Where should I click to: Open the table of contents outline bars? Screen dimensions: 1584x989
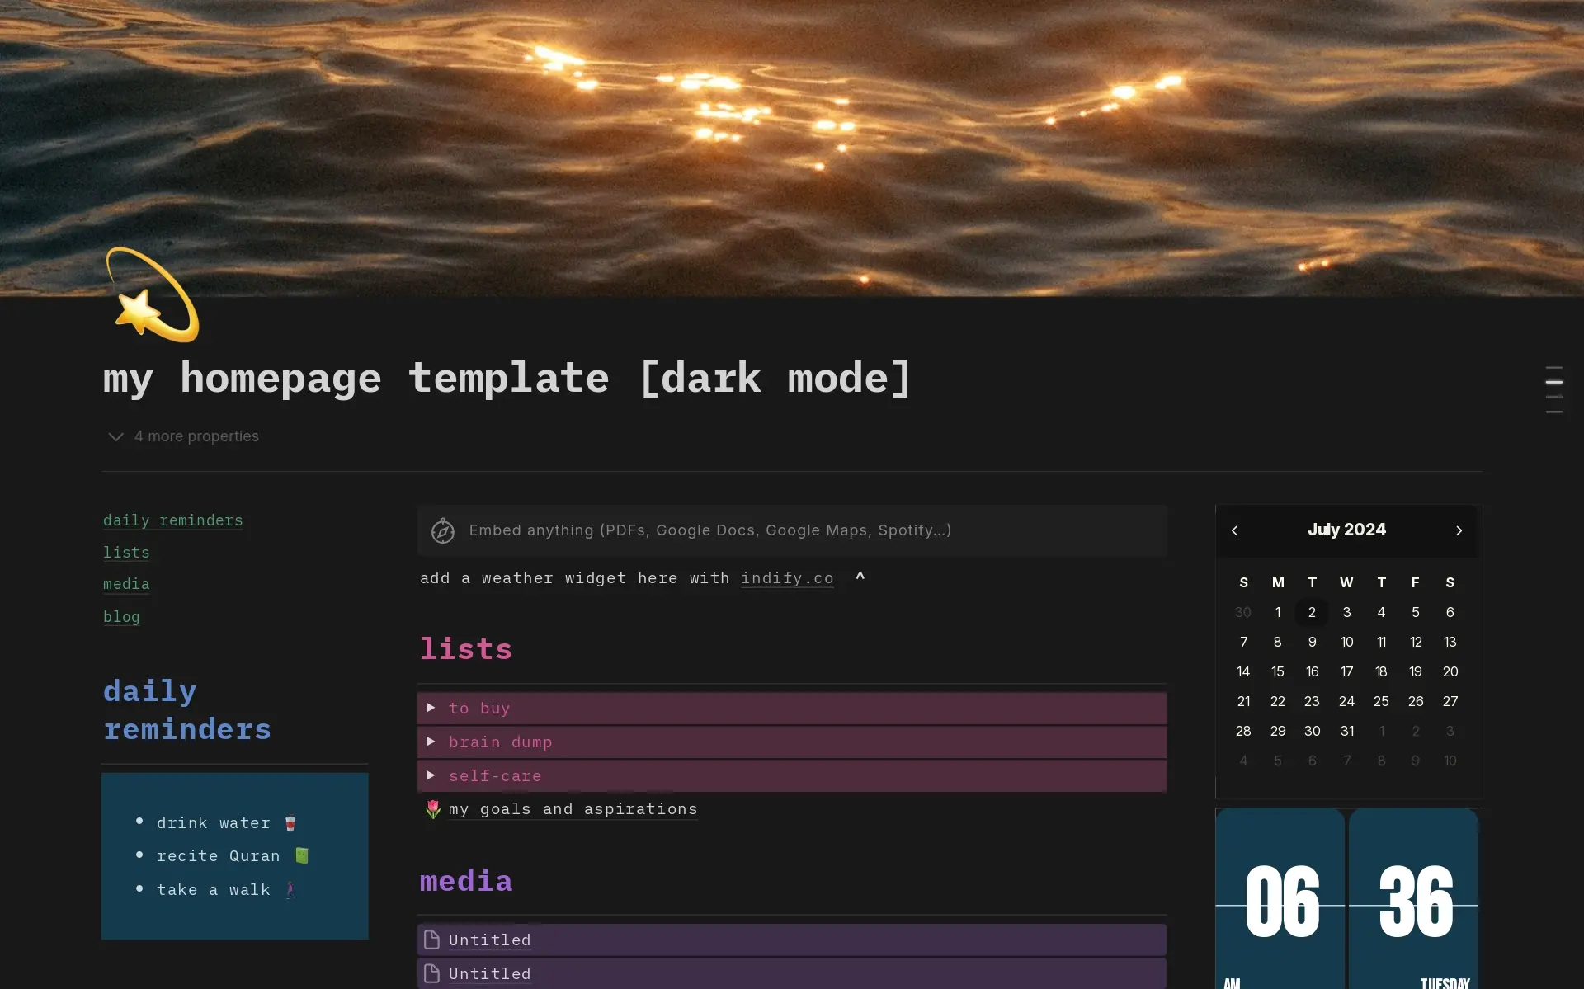pyautogui.click(x=1553, y=389)
